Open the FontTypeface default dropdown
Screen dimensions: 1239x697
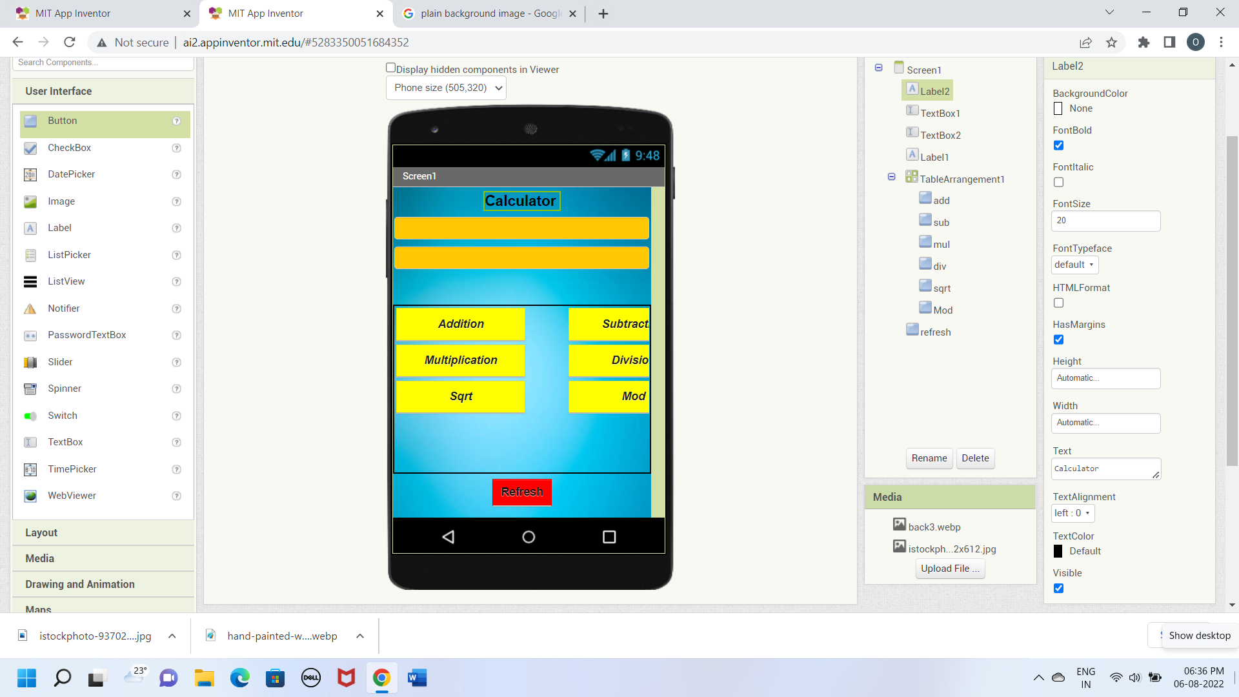tap(1074, 265)
